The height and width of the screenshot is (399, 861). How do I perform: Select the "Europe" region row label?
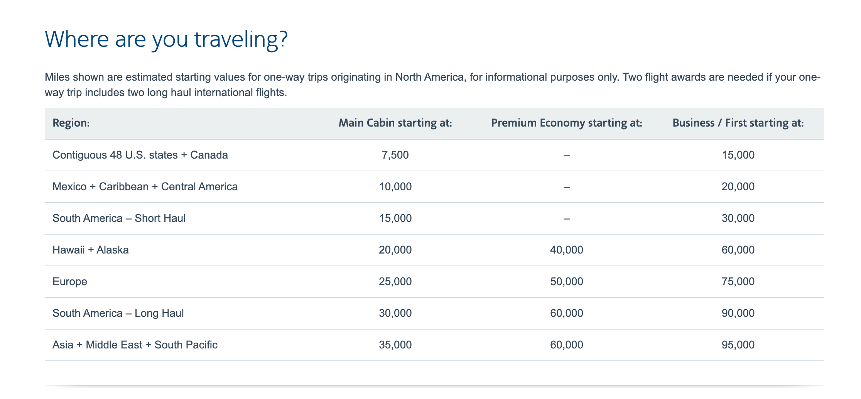[x=70, y=282]
